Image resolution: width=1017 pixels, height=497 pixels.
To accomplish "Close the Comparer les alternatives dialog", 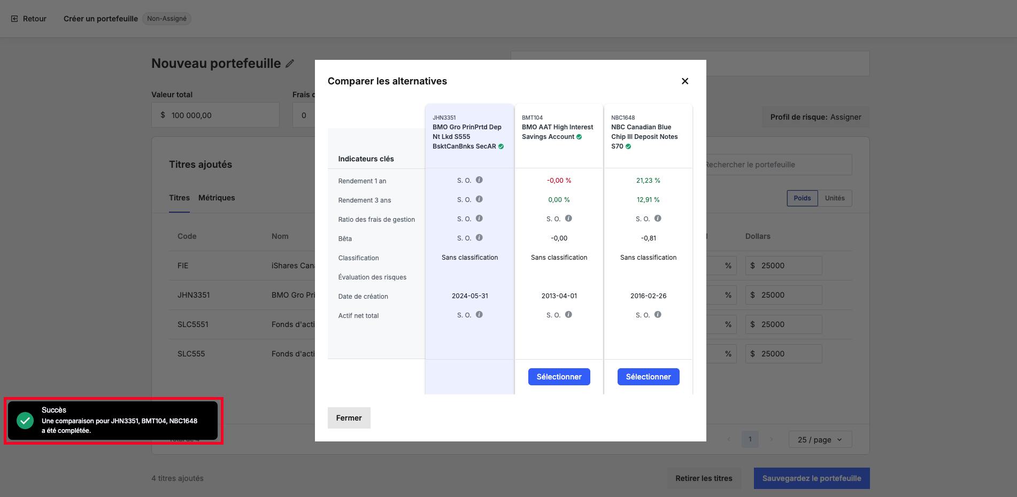I will [x=685, y=81].
